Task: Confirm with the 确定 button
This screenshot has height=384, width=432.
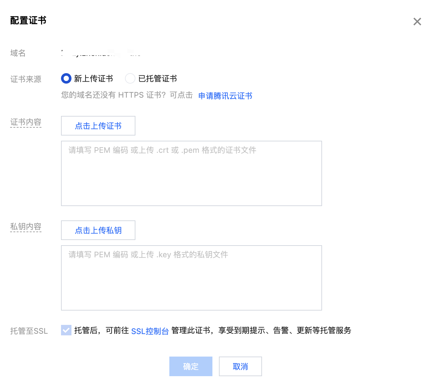Action: [x=191, y=366]
